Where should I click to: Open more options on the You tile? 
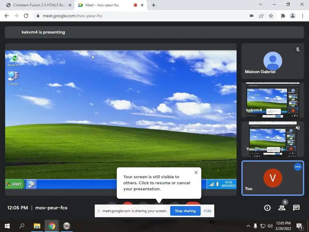tap(298, 167)
